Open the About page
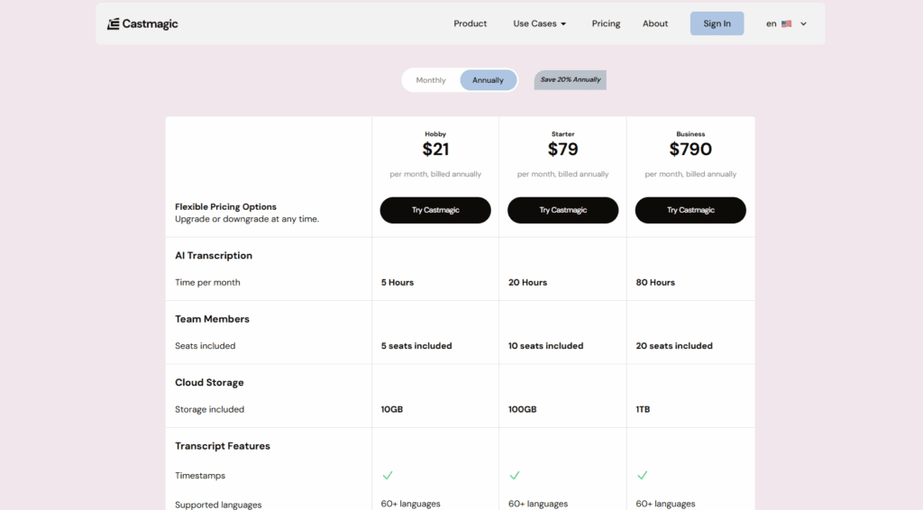The height and width of the screenshot is (510, 923). (655, 23)
